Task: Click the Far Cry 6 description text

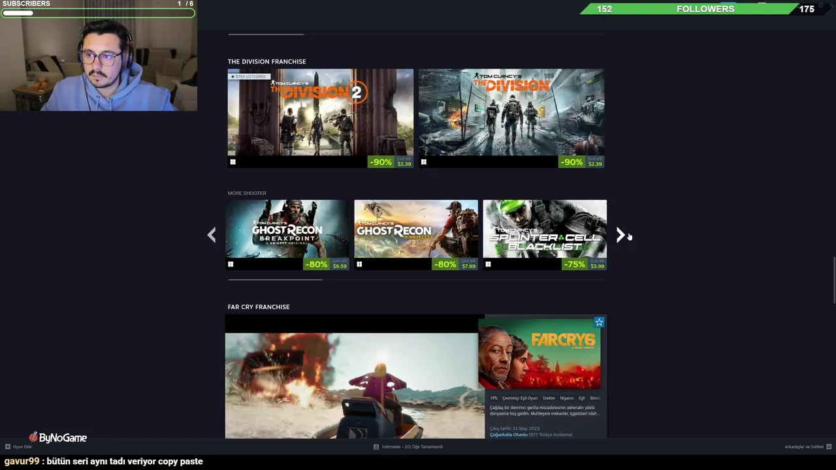Action: tap(545, 411)
